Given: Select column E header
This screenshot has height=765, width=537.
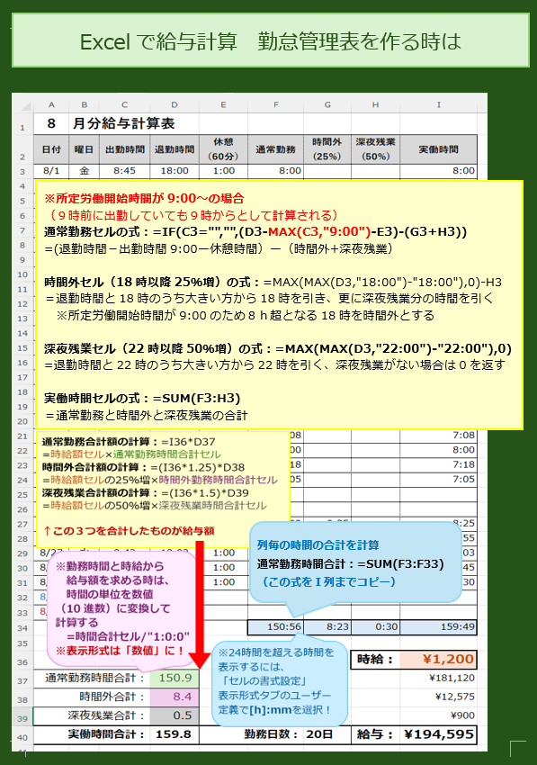Looking at the screenshot, I should tap(223, 105).
